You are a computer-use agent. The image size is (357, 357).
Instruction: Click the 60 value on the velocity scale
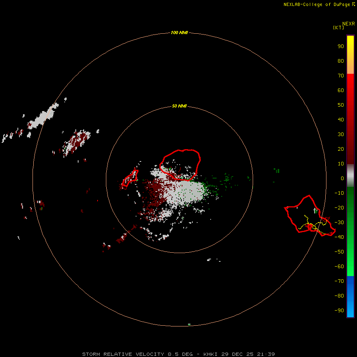pos(341,90)
